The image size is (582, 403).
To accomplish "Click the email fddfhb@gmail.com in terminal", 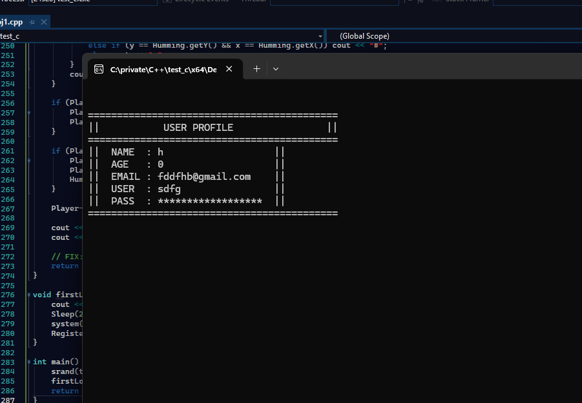I will point(204,177).
